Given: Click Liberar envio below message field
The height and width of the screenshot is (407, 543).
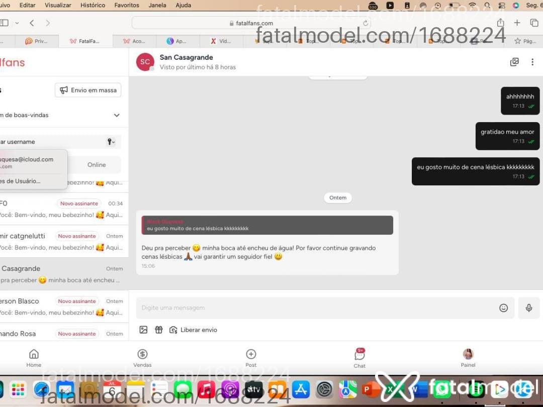Looking at the screenshot, I should [x=193, y=330].
